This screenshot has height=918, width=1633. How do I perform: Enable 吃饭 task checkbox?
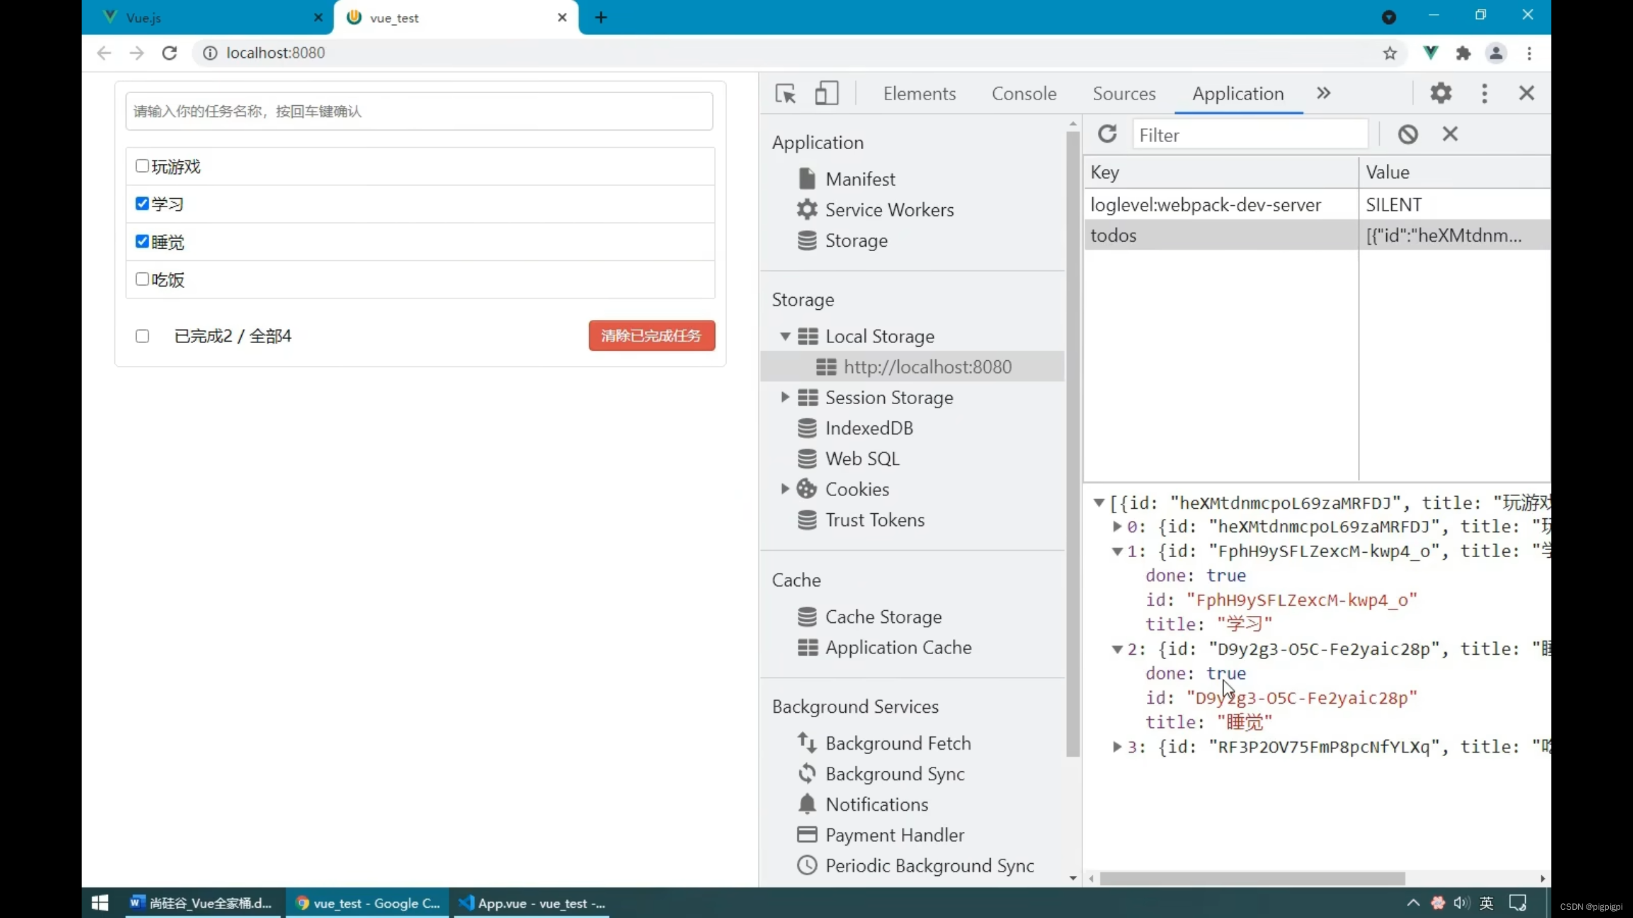pyautogui.click(x=142, y=279)
